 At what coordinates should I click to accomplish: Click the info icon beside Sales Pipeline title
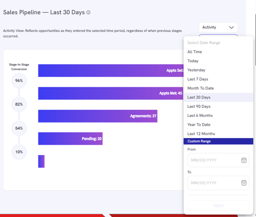point(88,12)
